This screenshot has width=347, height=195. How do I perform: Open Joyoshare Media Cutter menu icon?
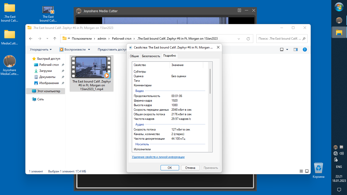[x=239, y=11]
